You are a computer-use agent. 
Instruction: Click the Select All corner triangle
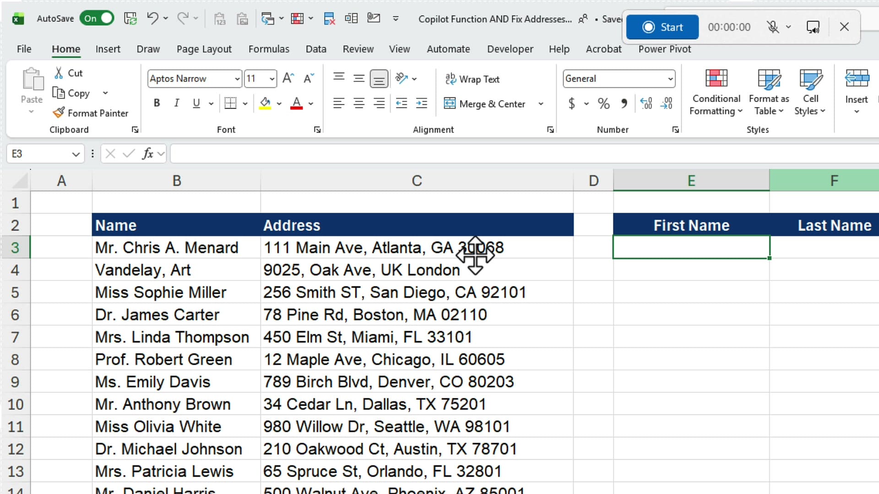pos(19,181)
